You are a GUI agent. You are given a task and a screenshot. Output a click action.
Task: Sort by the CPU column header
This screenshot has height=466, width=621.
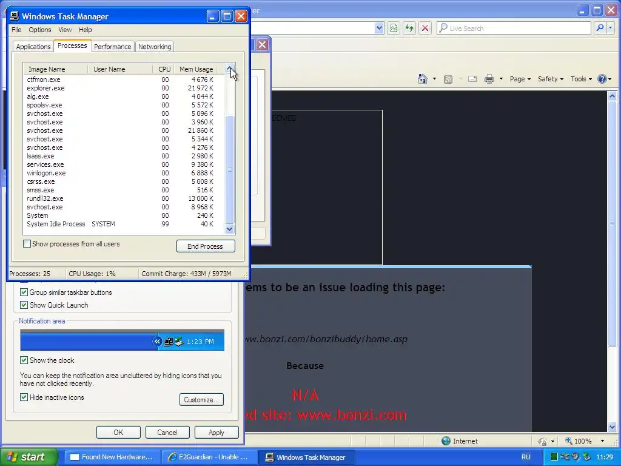(164, 69)
